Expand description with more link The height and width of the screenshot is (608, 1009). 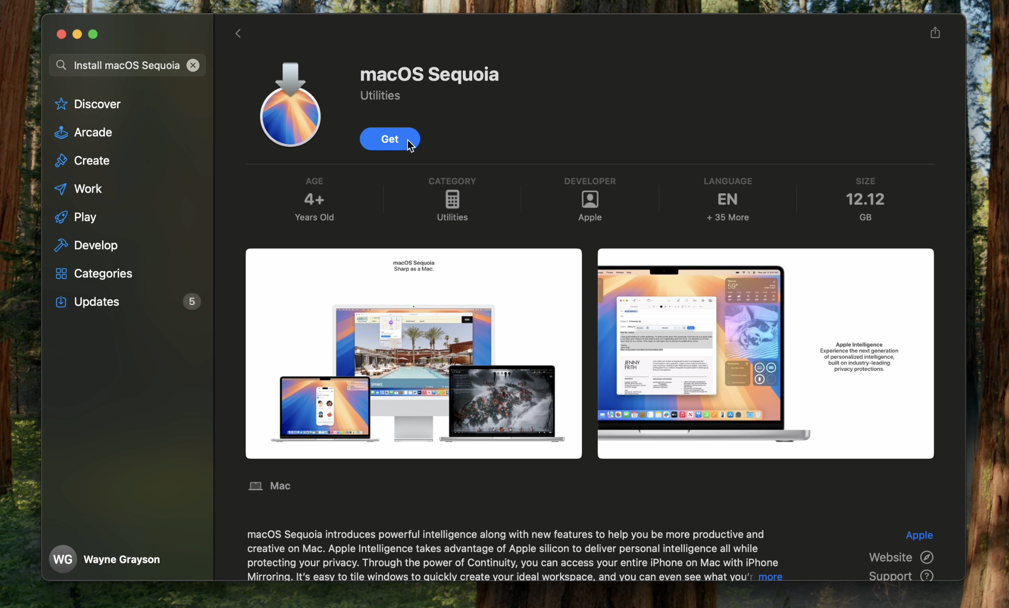[x=770, y=577]
